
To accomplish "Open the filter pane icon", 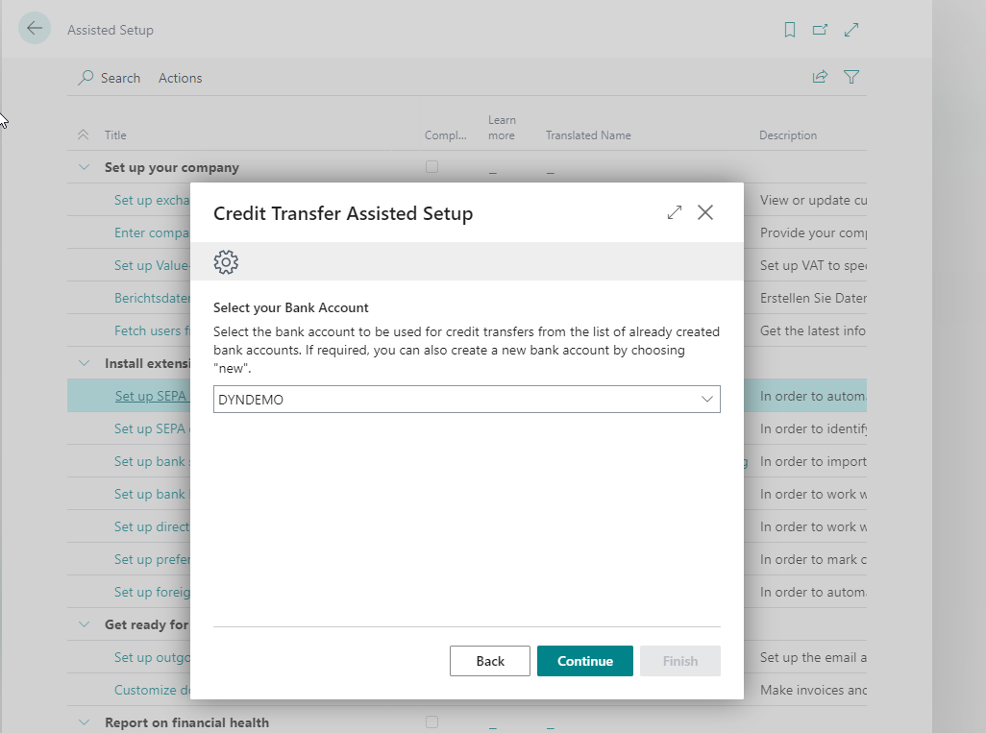I will [x=851, y=78].
